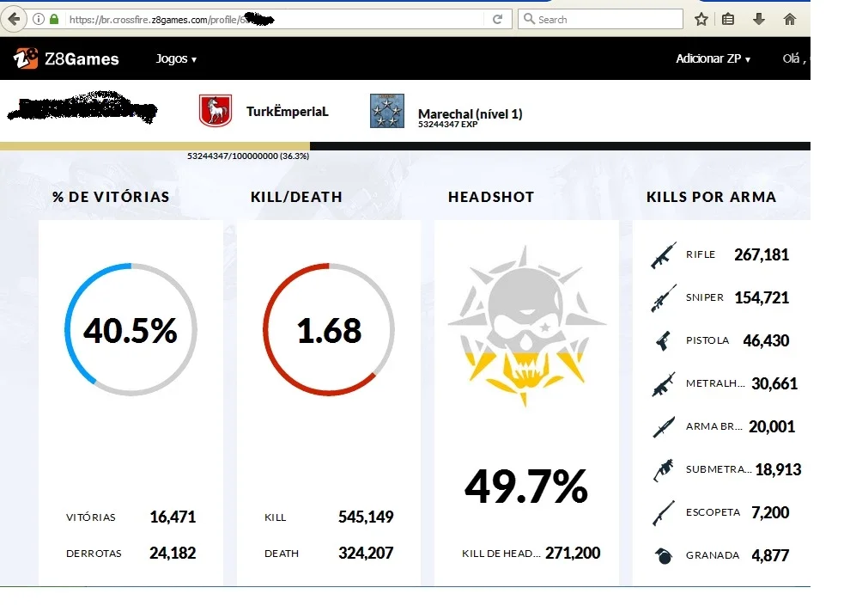Click the Marechal (nível 1) rank title

click(x=470, y=113)
